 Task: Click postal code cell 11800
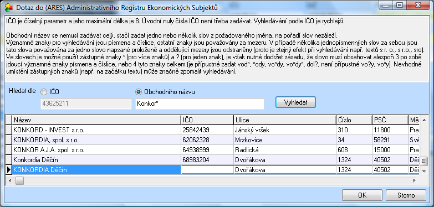pyautogui.click(x=390, y=130)
